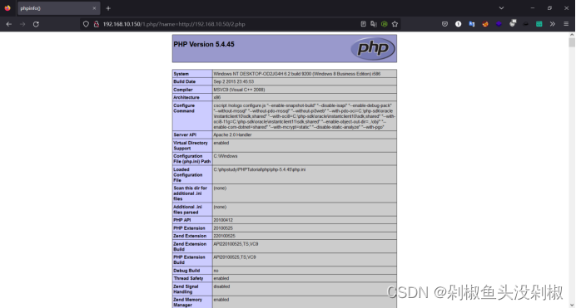The image size is (576, 308).
Task: Click the 'C:\Windows' path value
Action: click(x=226, y=156)
